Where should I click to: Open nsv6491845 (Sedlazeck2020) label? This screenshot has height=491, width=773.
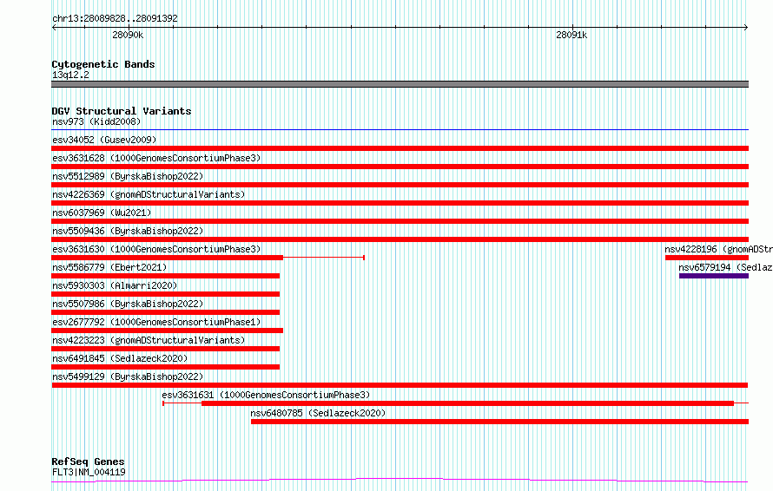(120, 358)
